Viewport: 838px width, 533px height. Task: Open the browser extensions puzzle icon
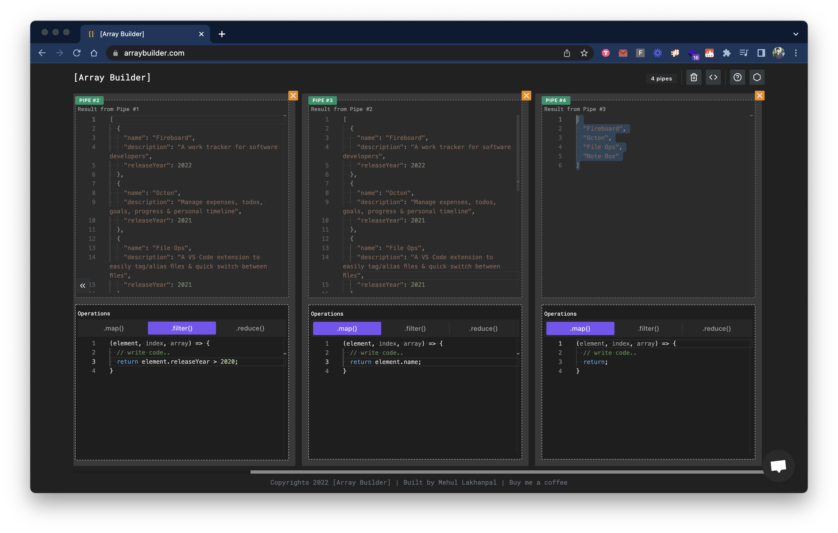pyautogui.click(x=727, y=53)
